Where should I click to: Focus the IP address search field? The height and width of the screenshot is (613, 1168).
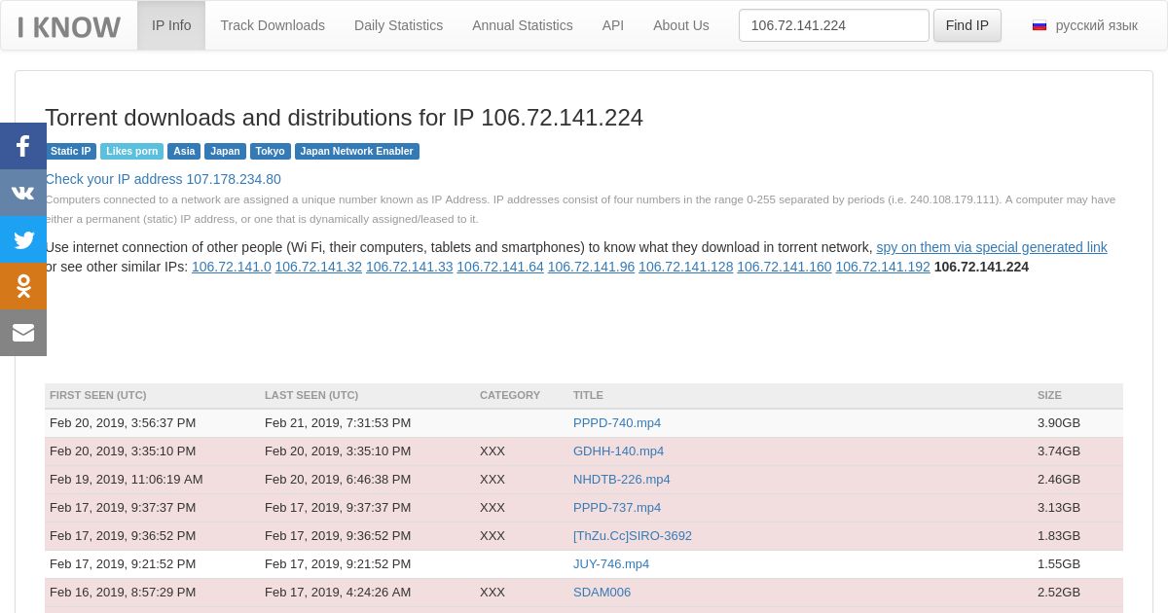tap(833, 25)
